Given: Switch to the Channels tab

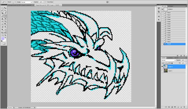Looking at the screenshot, I should [170, 58].
